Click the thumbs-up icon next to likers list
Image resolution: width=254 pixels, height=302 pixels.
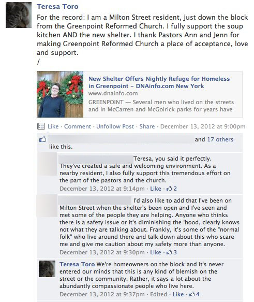click(43, 139)
